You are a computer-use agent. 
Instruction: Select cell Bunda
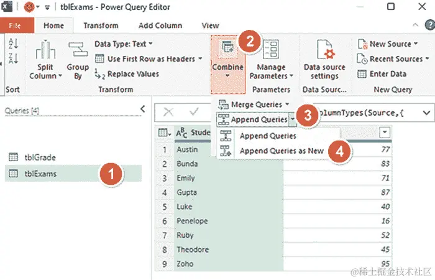[x=229, y=164]
